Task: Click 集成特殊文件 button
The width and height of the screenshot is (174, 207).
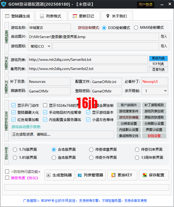Action: (129, 136)
